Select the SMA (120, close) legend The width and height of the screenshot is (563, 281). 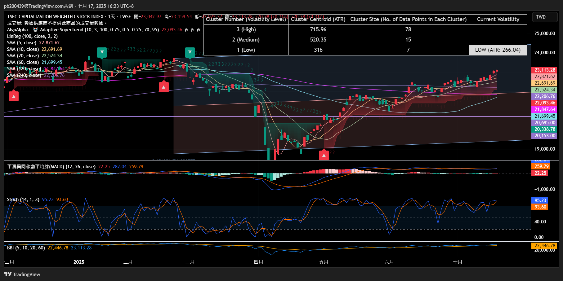(24, 69)
